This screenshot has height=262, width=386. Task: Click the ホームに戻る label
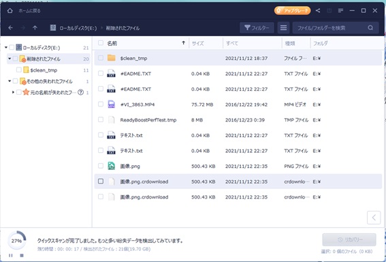tap(29, 11)
